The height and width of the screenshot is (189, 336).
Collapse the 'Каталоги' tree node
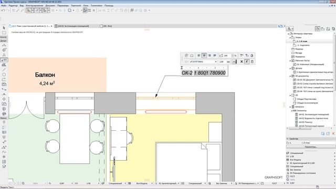pos(290,107)
